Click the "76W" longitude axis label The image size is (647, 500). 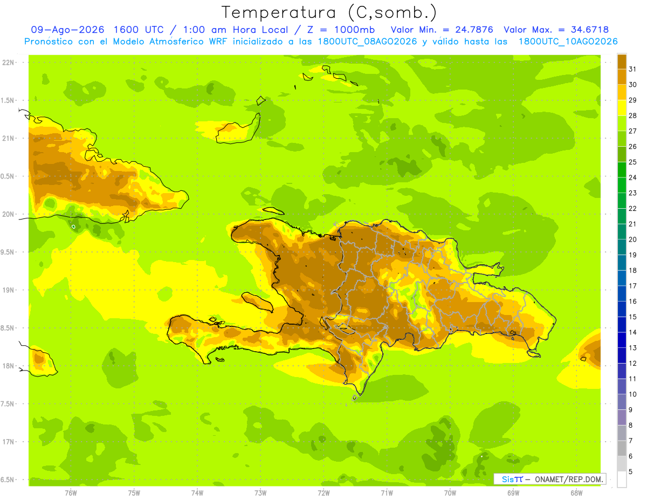pos(71,493)
